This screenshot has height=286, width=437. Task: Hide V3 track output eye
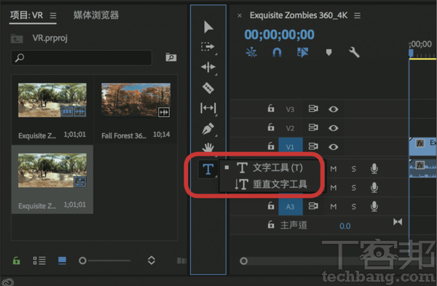click(x=334, y=109)
